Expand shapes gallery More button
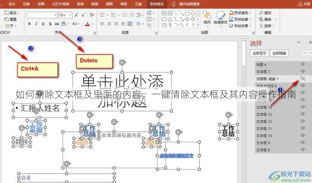 [198, 25]
